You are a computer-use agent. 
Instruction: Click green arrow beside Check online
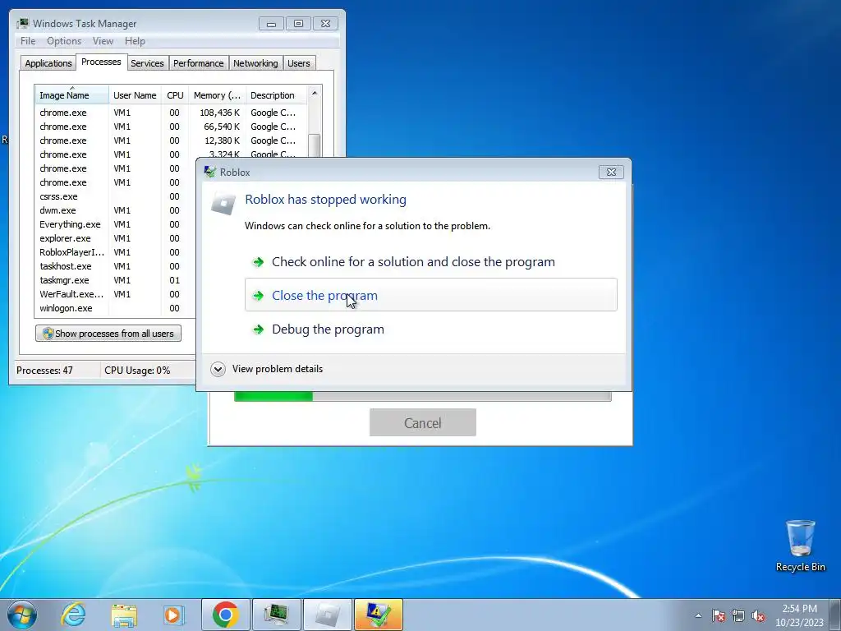(259, 262)
